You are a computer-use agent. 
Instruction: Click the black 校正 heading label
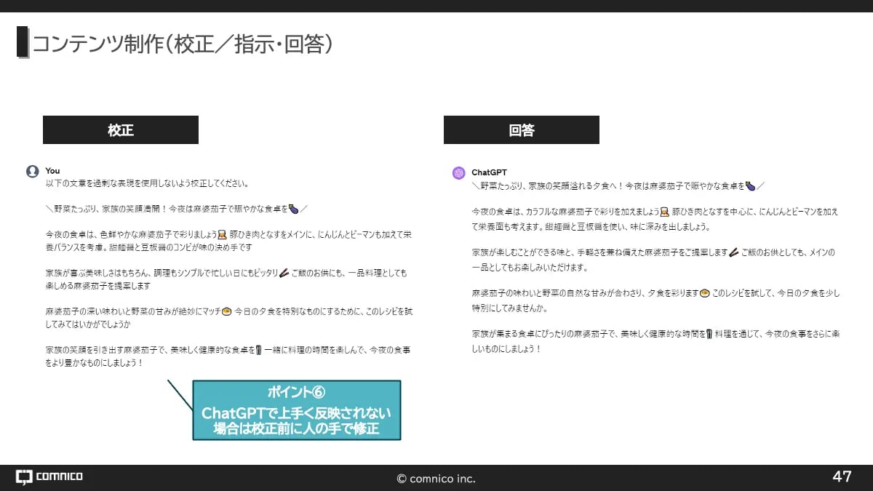point(121,129)
